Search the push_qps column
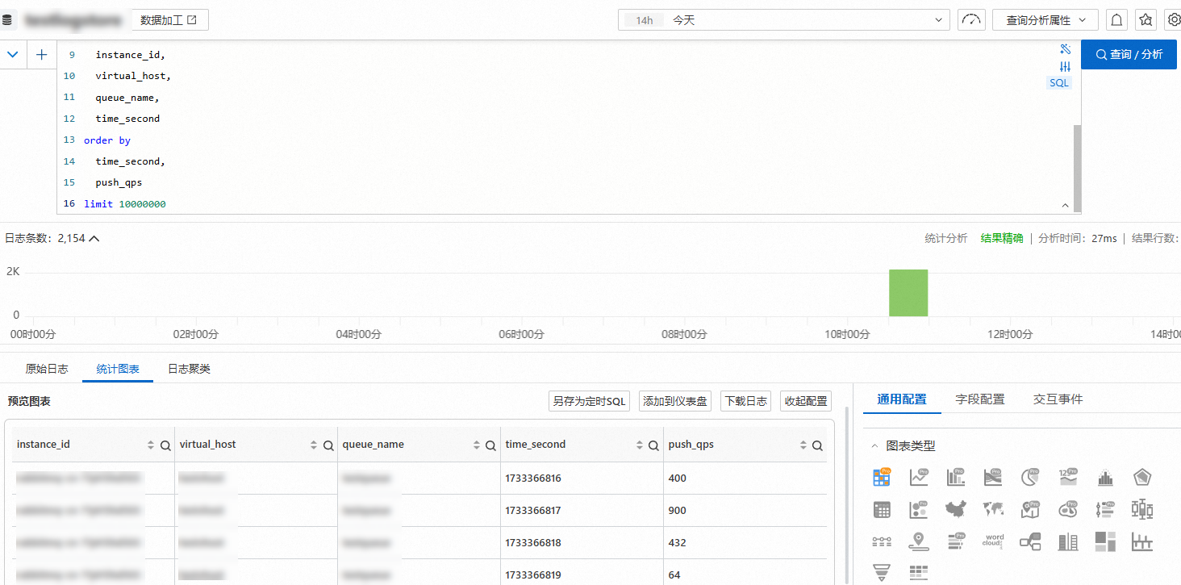This screenshot has width=1181, height=585. pos(817,445)
